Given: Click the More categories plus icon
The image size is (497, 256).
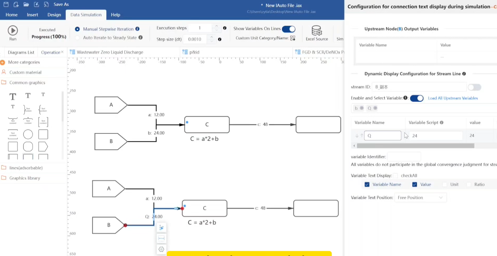Looking at the screenshot, I should (3, 62).
